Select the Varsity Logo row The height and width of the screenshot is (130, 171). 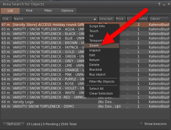pos(85,102)
